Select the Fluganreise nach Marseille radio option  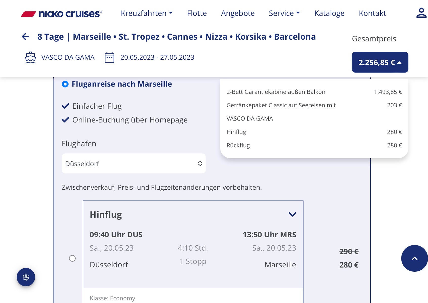click(x=65, y=84)
